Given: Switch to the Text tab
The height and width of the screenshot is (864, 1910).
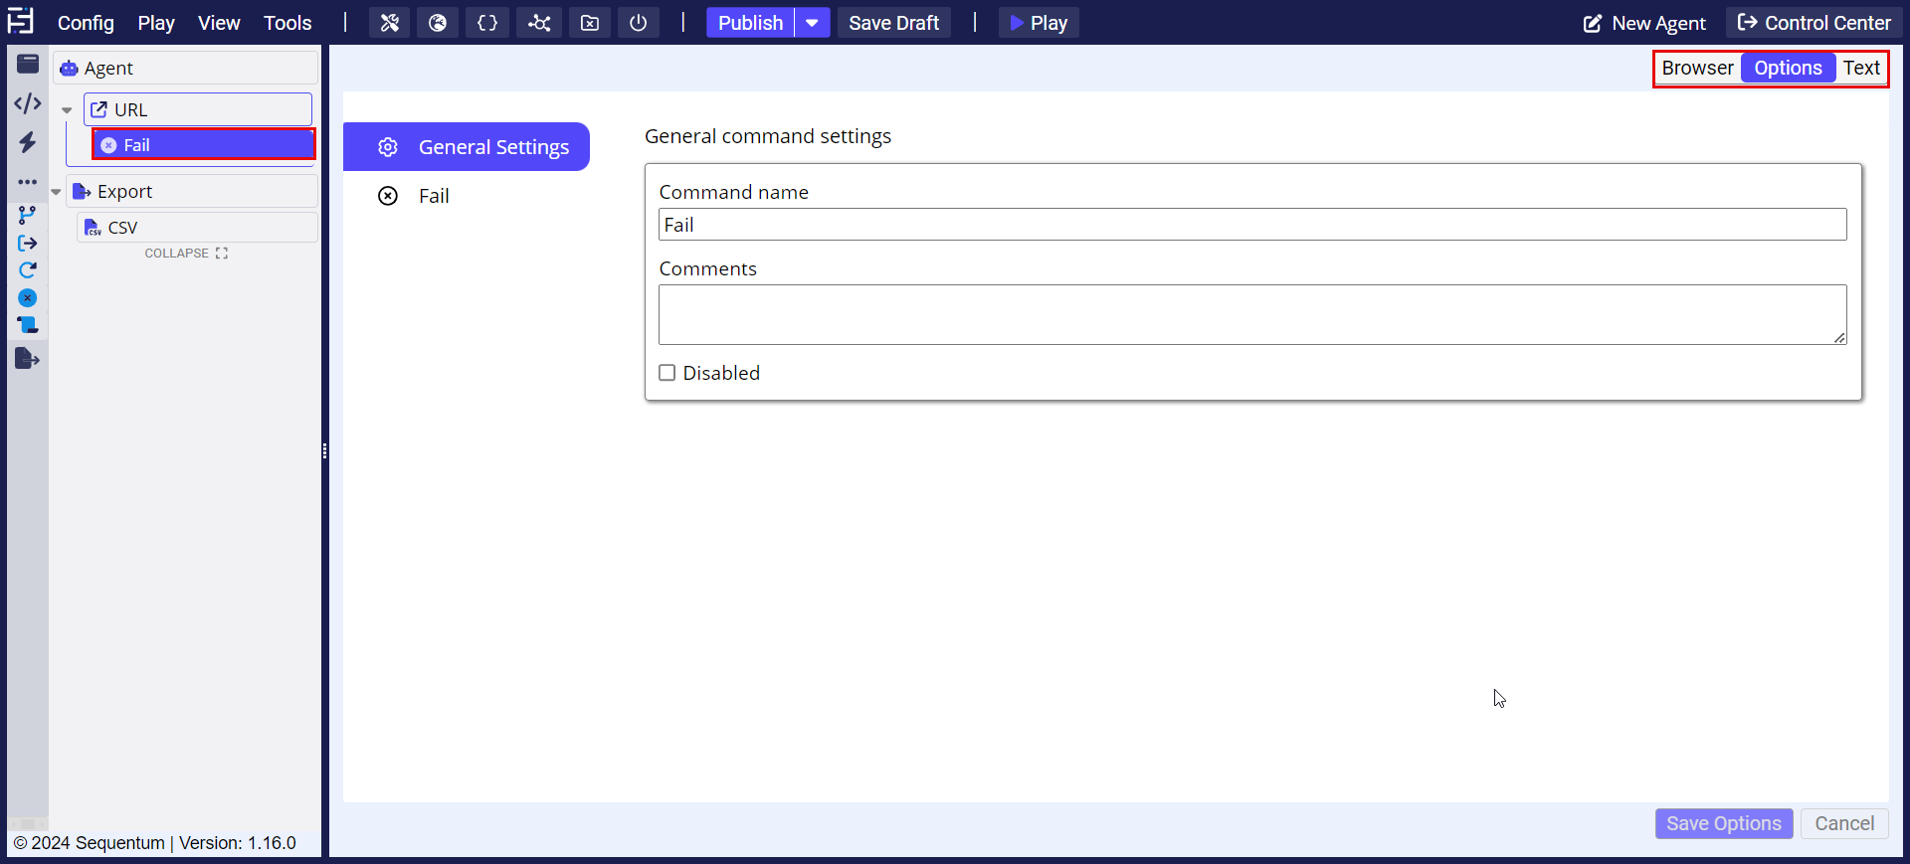Looking at the screenshot, I should click(1860, 68).
